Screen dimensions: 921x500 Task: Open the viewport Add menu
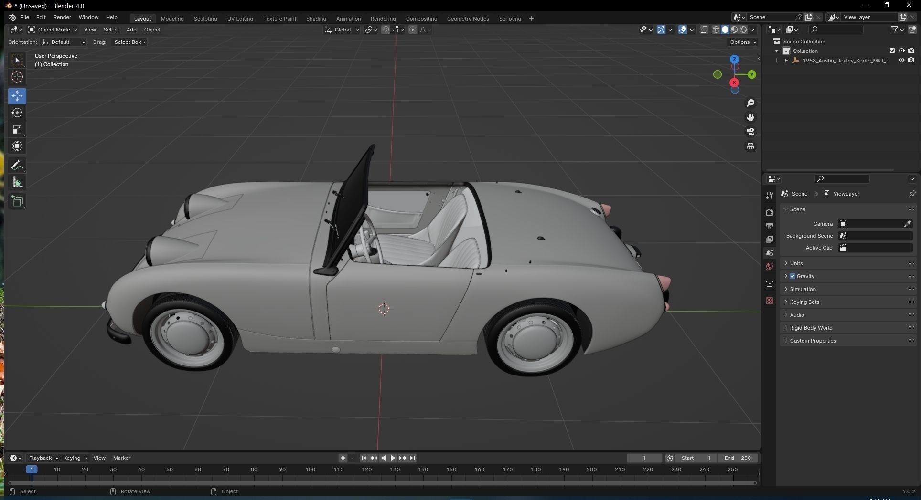pyautogui.click(x=131, y=30)
